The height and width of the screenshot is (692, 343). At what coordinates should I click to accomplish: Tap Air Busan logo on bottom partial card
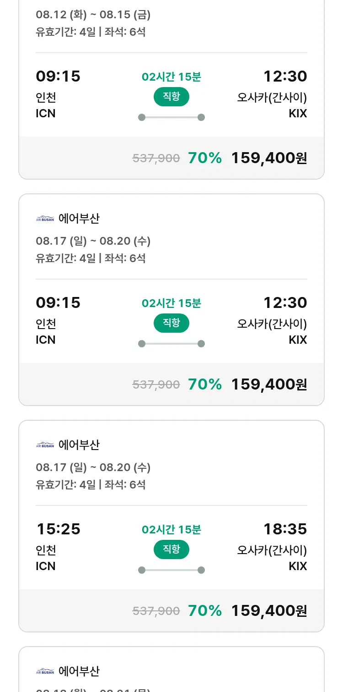click(45, 671)
